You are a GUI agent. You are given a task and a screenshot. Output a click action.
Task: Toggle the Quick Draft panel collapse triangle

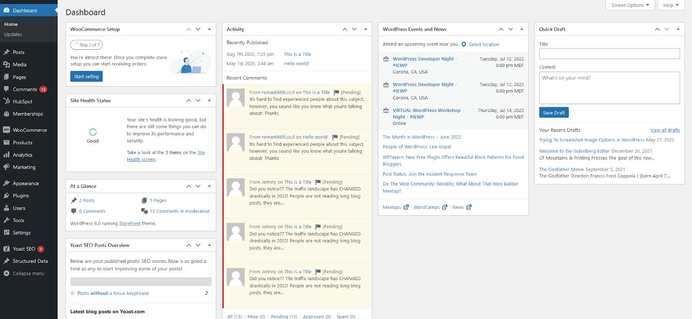click(678, 29)
